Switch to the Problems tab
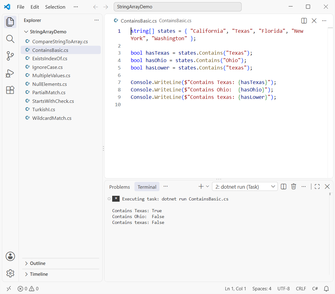This screenshot has width=335, height=294. click(119, 187)
